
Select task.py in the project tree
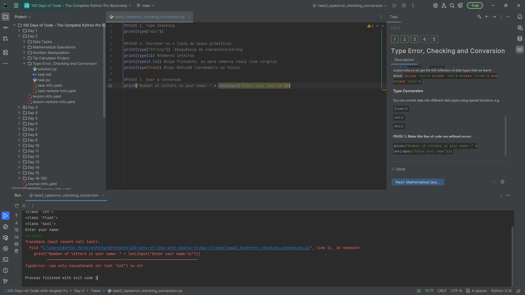(x=44, y=80)
